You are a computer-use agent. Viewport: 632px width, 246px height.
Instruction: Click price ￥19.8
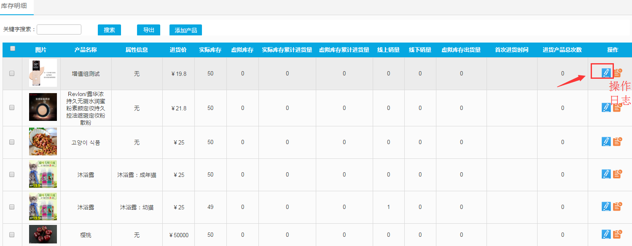pos(179,74)
